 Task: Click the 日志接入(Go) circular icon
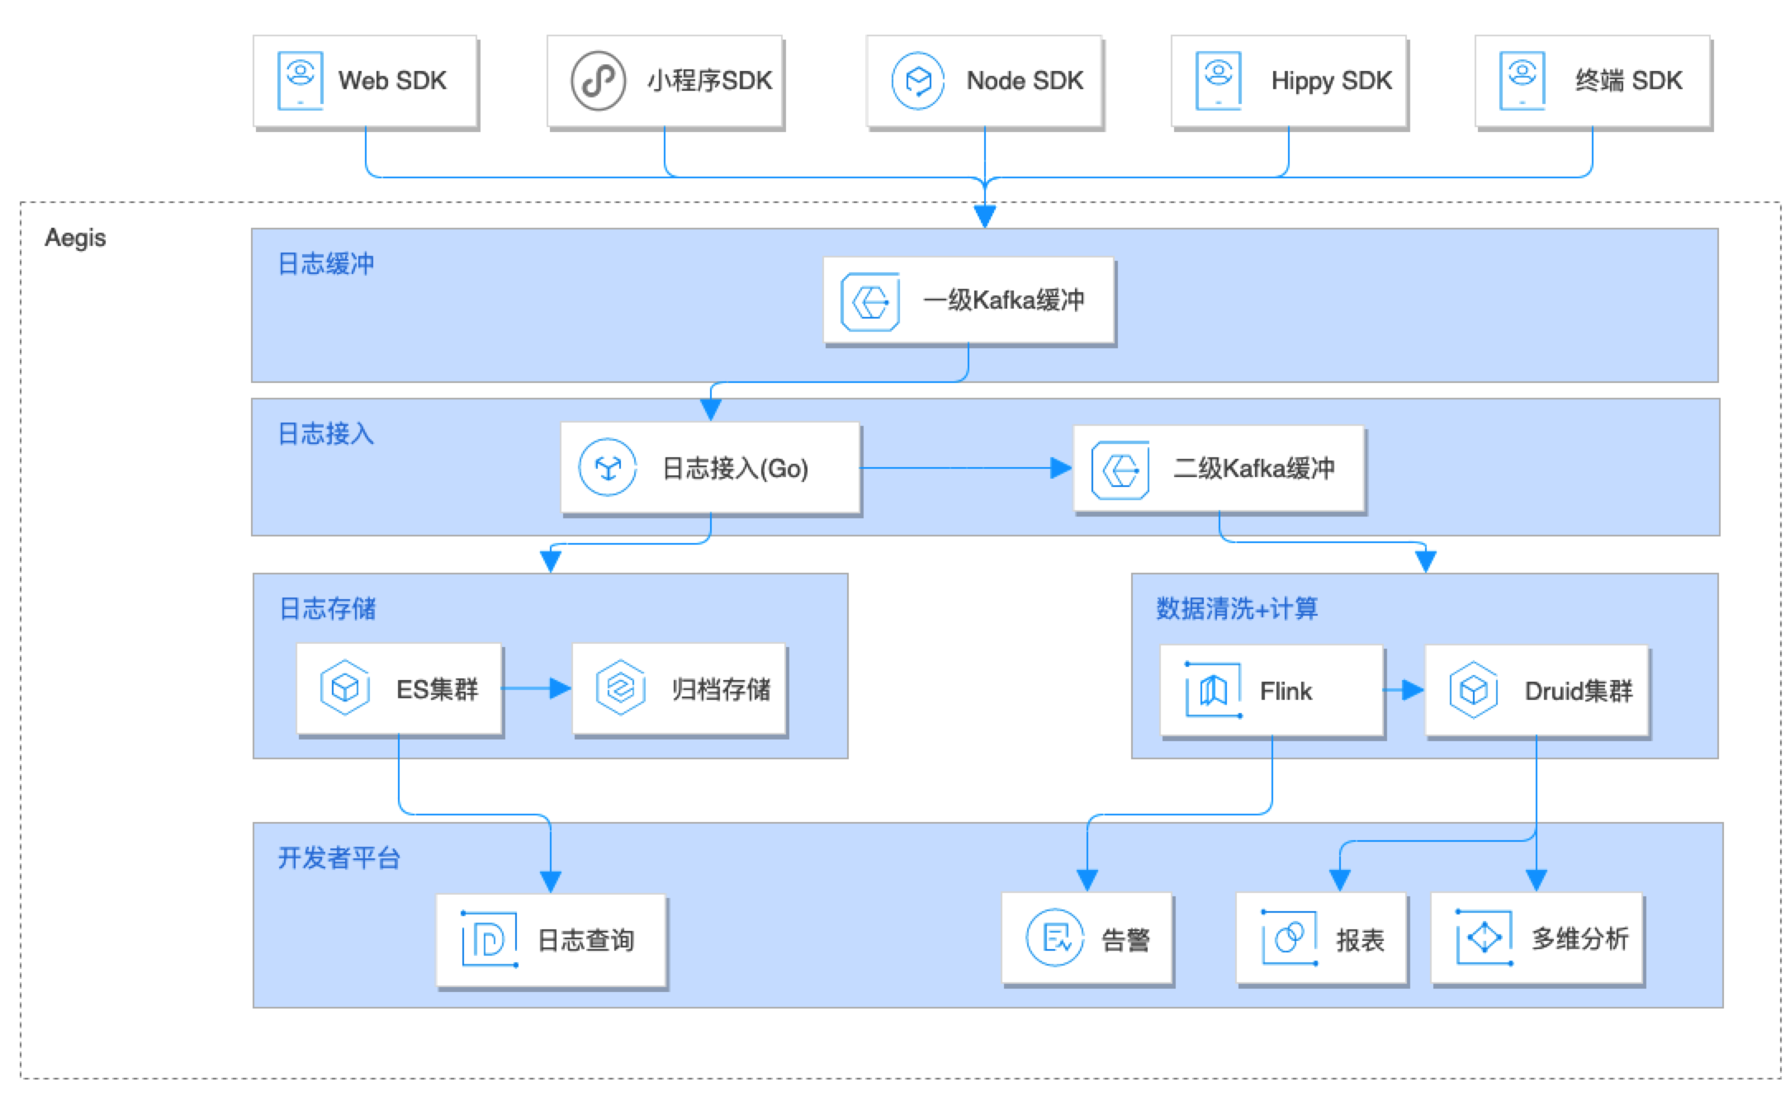click(608, 468)
